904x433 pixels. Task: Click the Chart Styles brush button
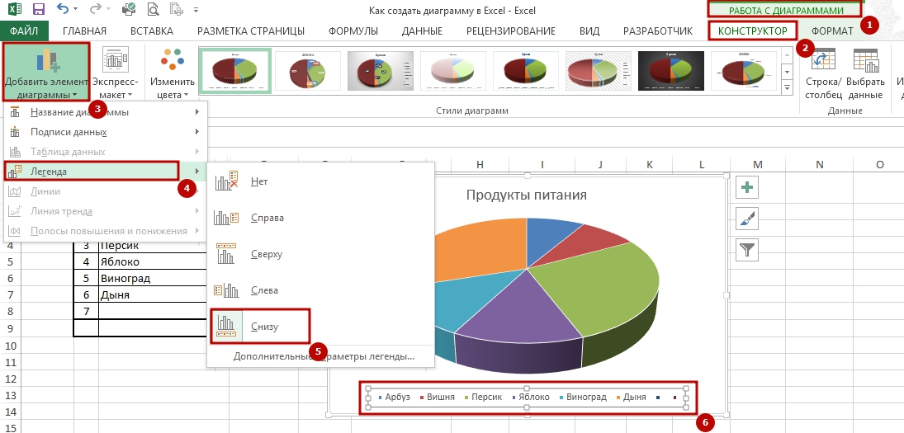click(x=748, y=219)
